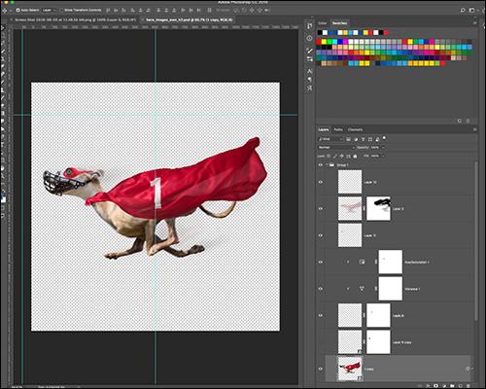Pick the pure red swatch in first row

pos(386,33)
